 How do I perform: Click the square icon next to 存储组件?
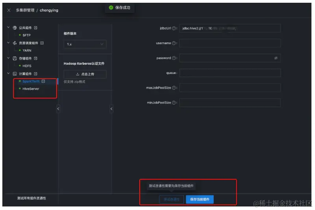[x=35, y=58]
